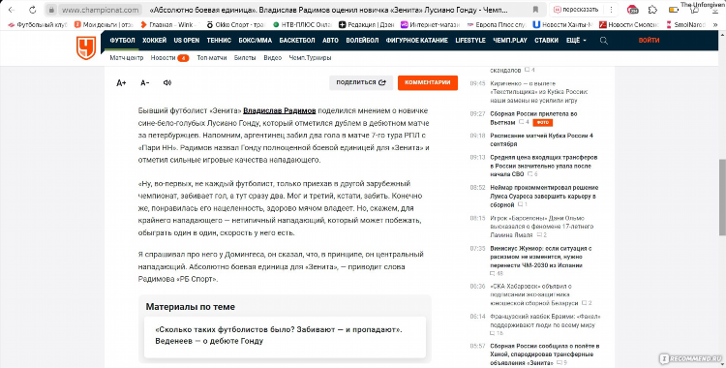Open the Футбольный клуб bookmark

point(38,24)
